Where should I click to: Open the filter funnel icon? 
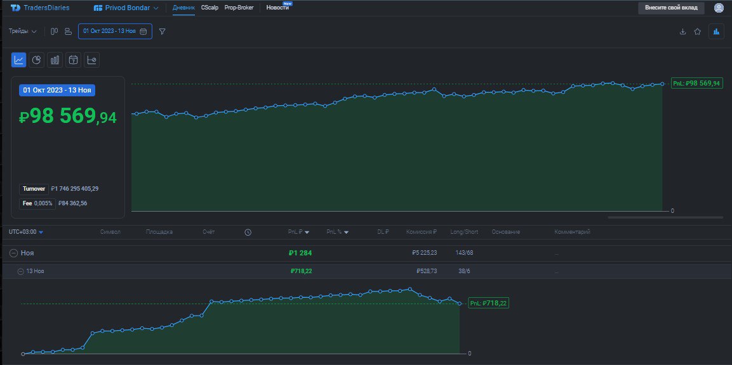point(163,31)
